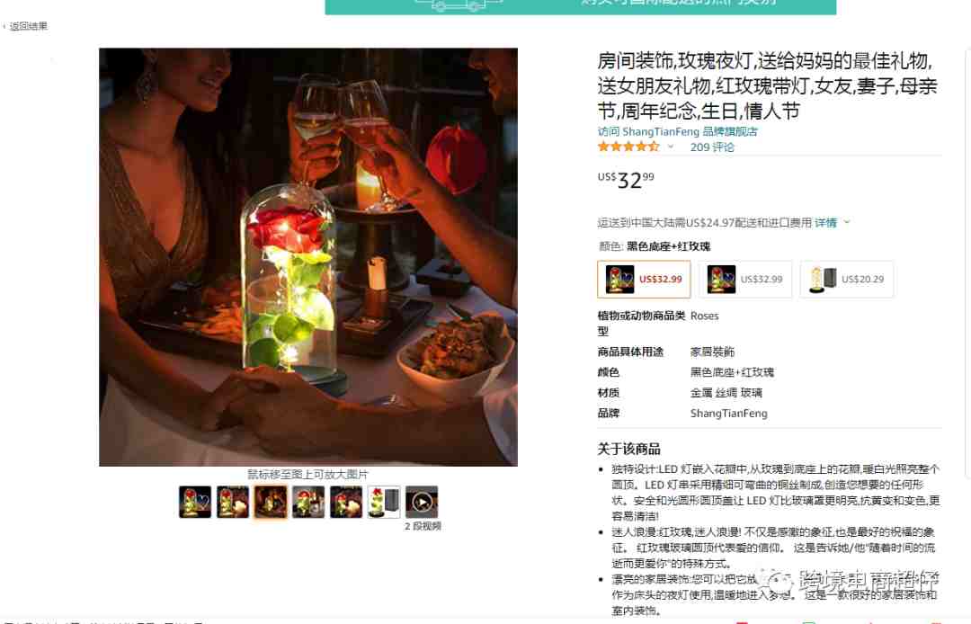This screenshot has width=971, height=624.
Task: Select the fifth product thumbnail
Action: 346,502
